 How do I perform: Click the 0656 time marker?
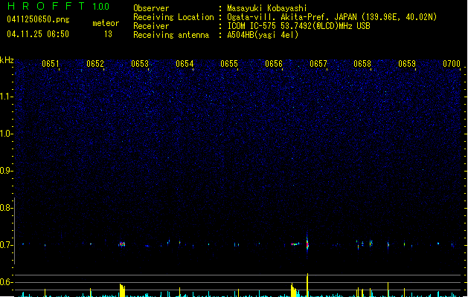click(x=274, y=64)
